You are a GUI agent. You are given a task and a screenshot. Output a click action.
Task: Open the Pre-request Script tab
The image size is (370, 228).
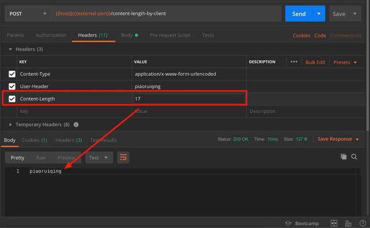[169, 35]
